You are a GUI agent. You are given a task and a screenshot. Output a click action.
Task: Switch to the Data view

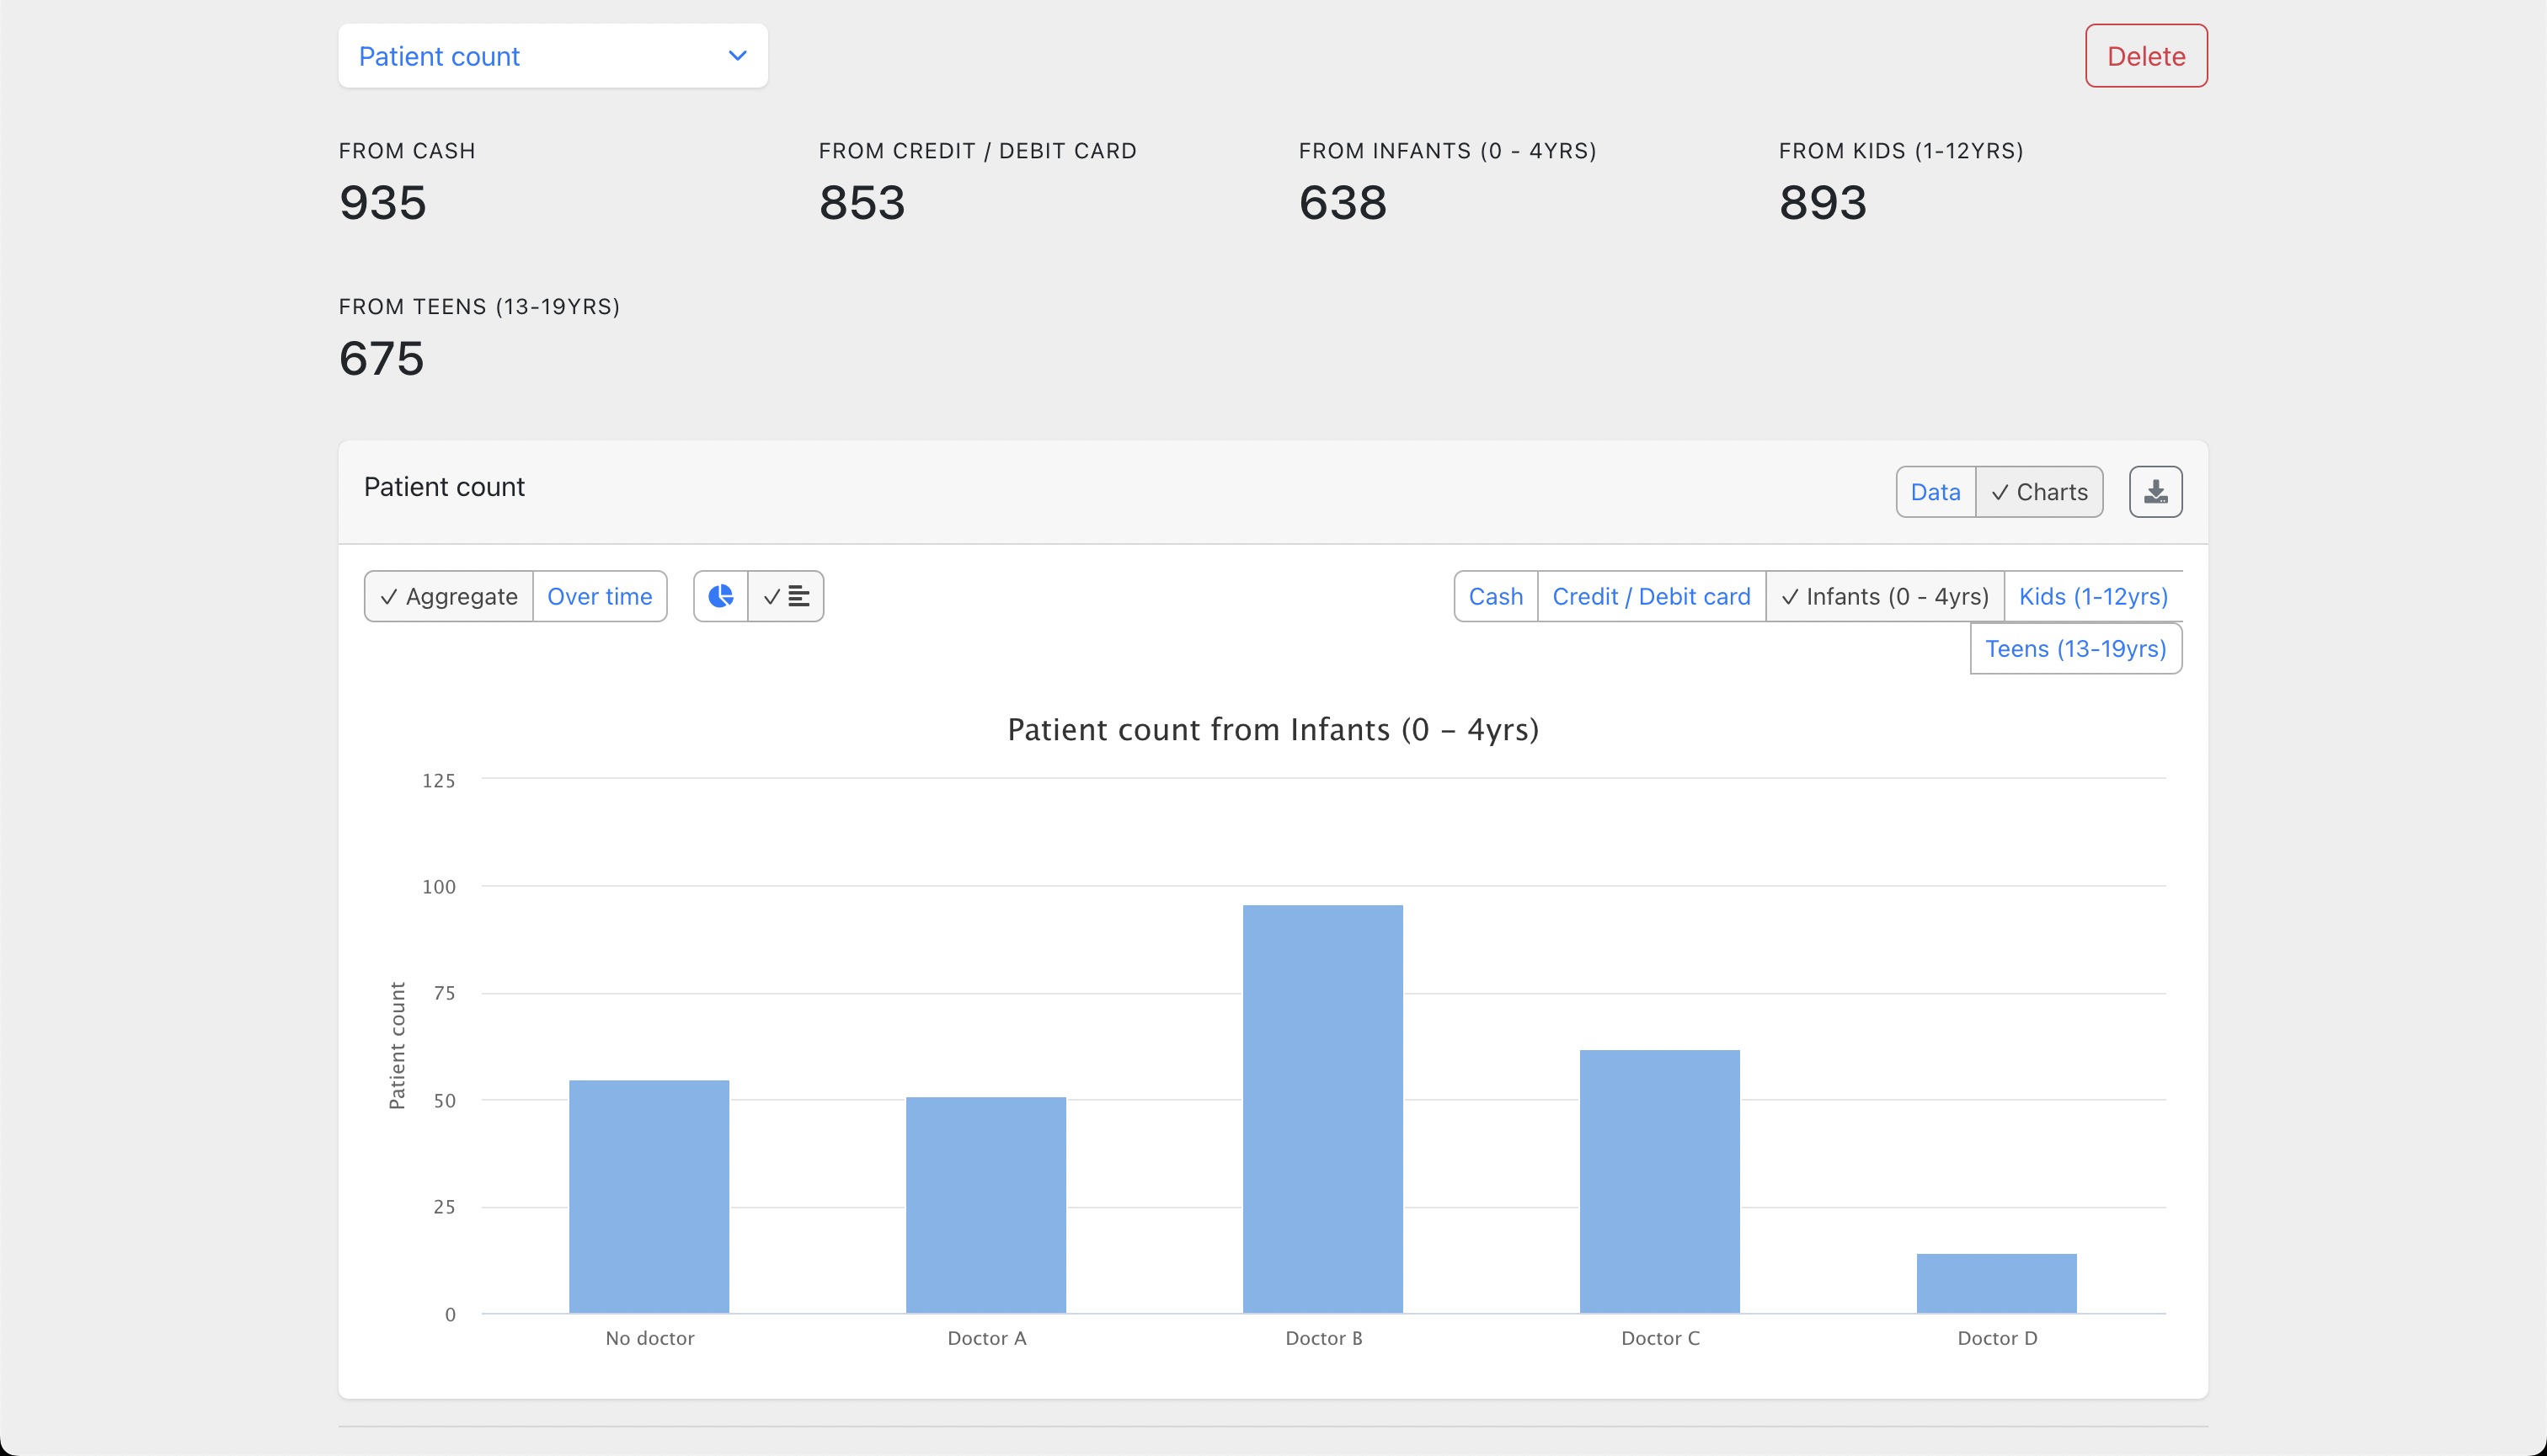pyautogui.click(x=1935, y=492)
